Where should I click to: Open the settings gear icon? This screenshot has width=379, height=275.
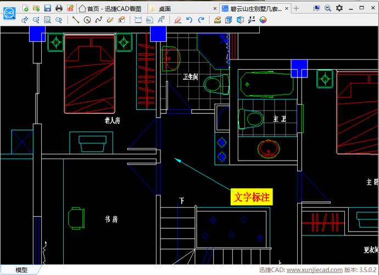(339, 8)
